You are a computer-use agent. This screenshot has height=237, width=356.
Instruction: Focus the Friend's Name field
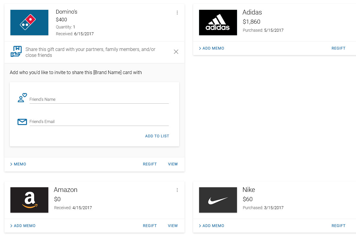(x=99, y=99)
